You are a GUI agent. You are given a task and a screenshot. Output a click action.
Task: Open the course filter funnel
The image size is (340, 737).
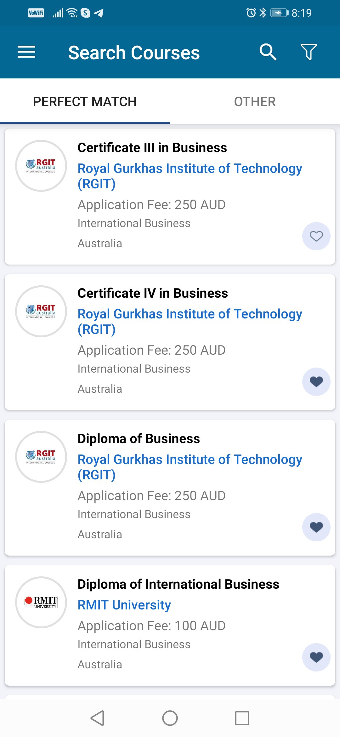(309, 52)
